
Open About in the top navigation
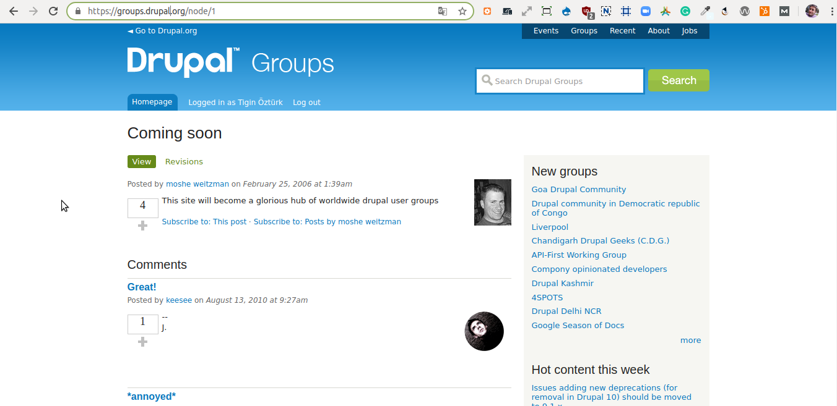point(659,31)
